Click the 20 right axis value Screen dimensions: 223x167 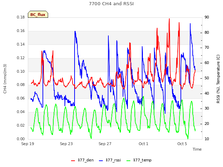[207, 124]
